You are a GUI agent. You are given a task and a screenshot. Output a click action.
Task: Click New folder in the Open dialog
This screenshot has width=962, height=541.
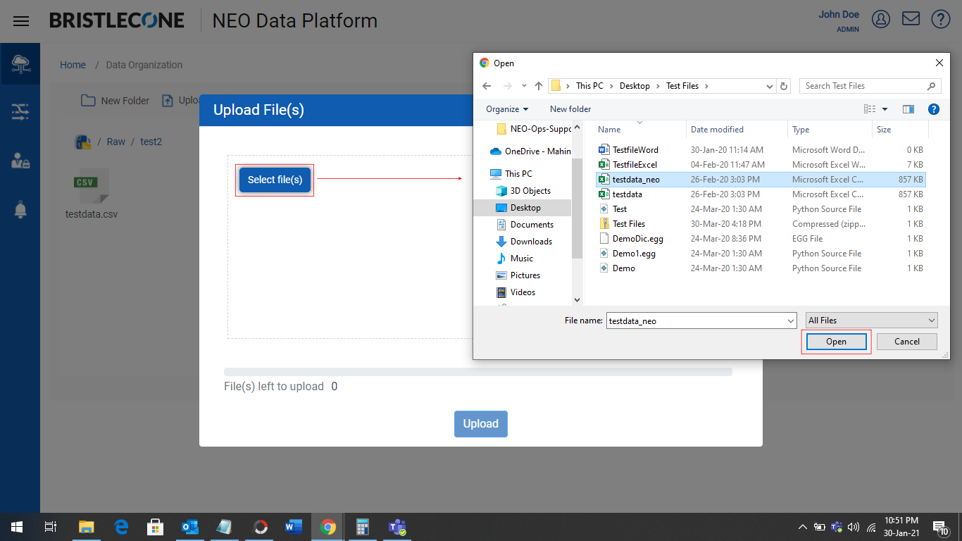tap(570, 109)
